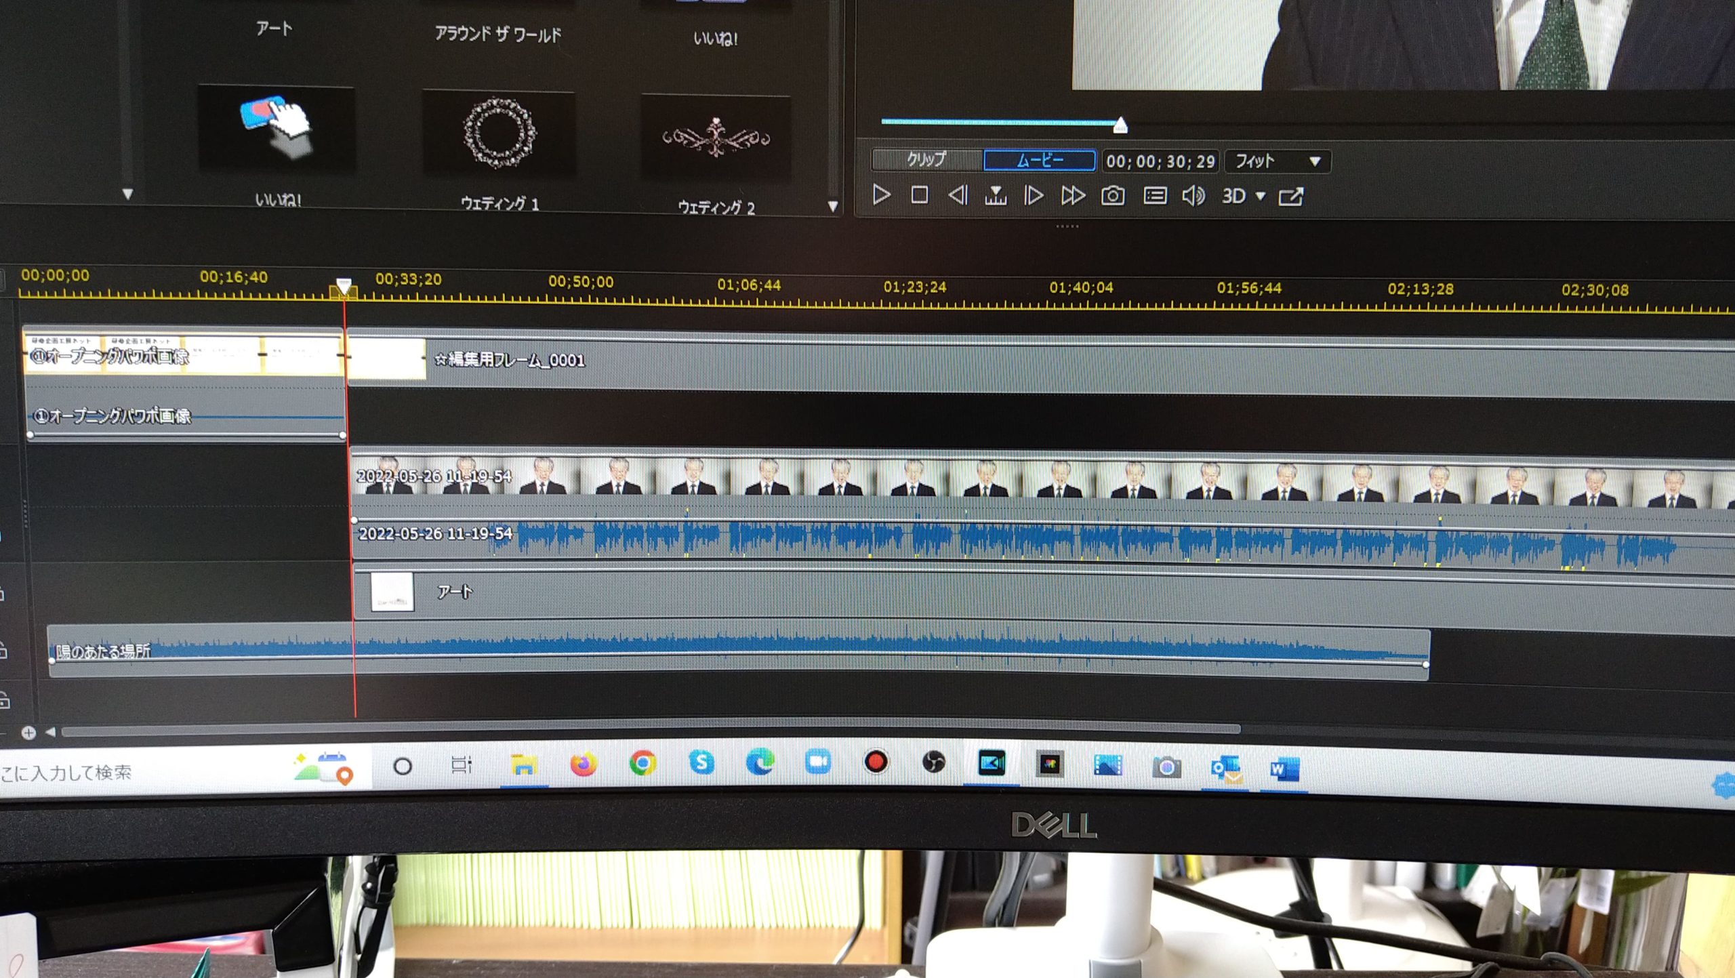Viewport: 1735px width, 978px height.
Task: Take a snapshot with the camera icon
Action: pyautogui.click(x=1113, y=197)
